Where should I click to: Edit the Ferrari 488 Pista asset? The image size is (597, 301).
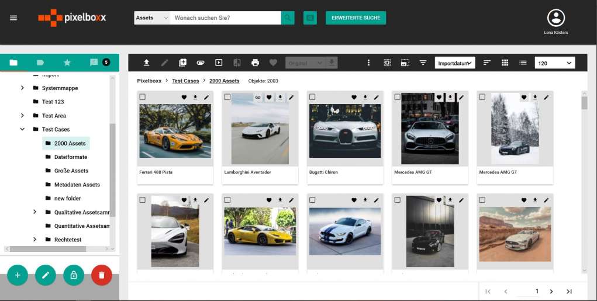tap(206, 98)
